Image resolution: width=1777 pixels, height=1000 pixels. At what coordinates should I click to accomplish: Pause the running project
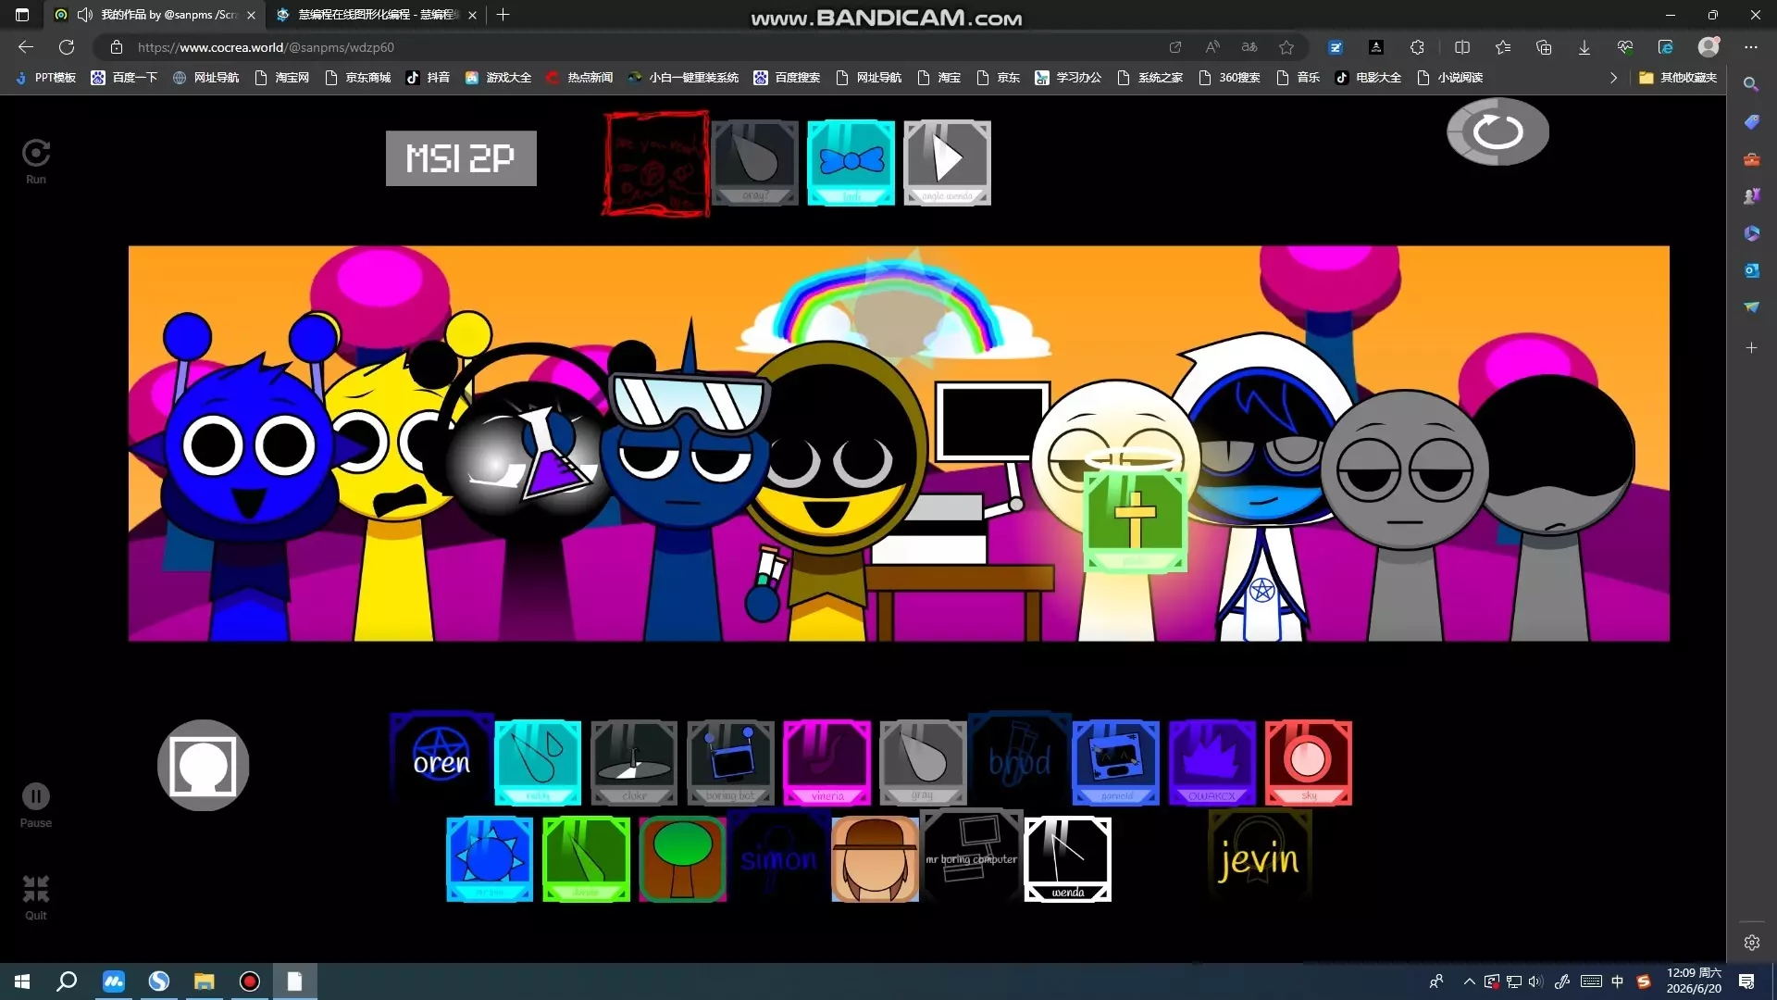[x=36, y=805]
